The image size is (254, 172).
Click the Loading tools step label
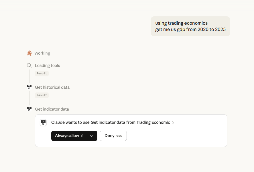48,65
